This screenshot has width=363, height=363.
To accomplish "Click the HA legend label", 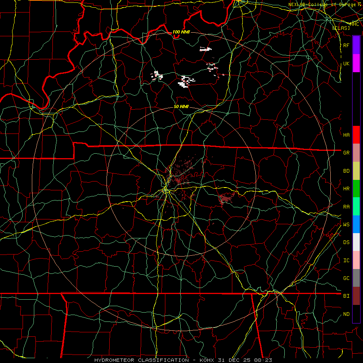I will (346, 135).
